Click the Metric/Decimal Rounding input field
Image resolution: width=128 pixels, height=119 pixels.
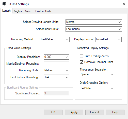tap(56, 64)
